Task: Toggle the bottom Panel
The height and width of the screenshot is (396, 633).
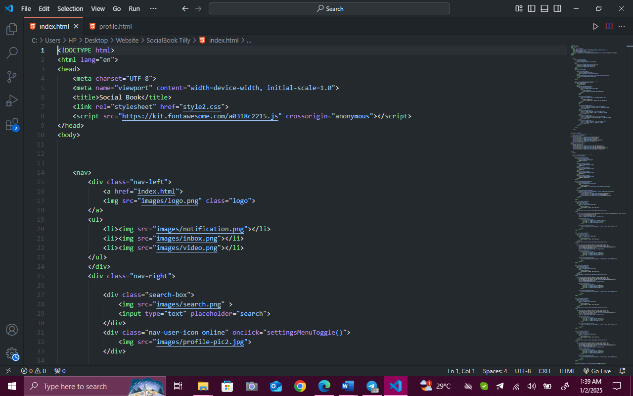Action: [544, 8]
